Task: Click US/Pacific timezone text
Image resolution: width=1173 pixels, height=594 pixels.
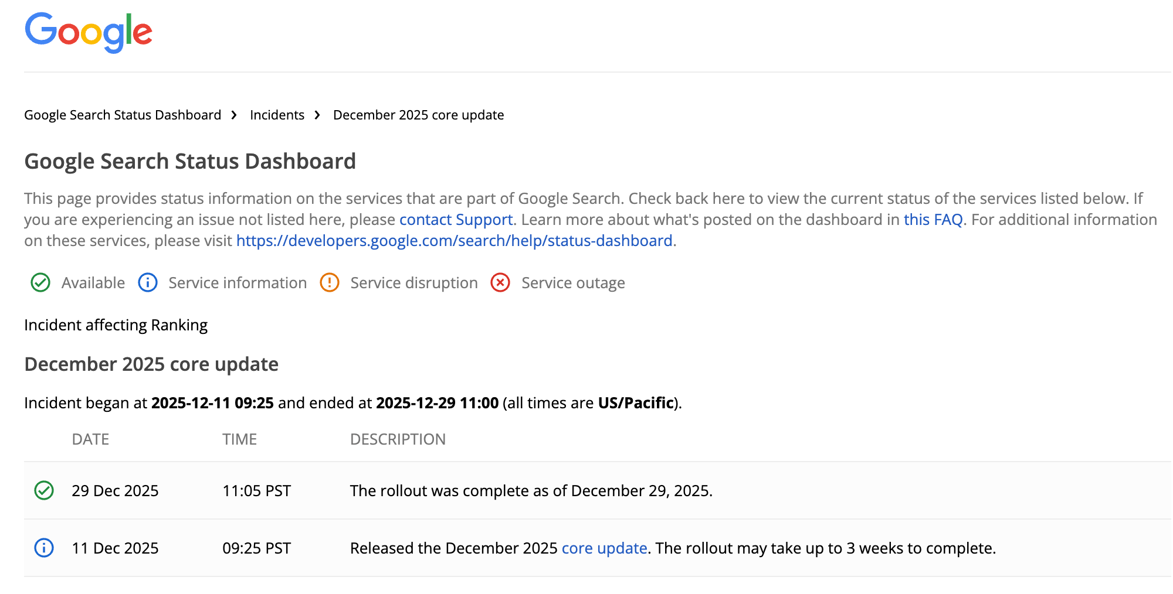Action: coord(636,403)
